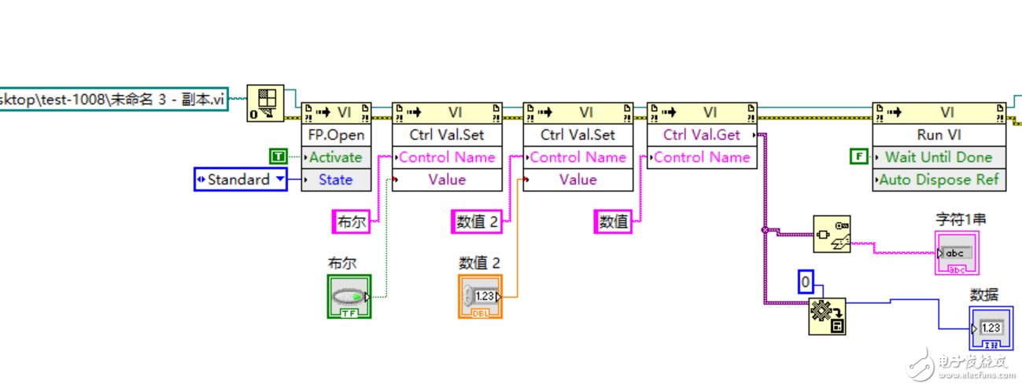
Task: Select the FP.Open invoke node header
Action: coord(336,112)
